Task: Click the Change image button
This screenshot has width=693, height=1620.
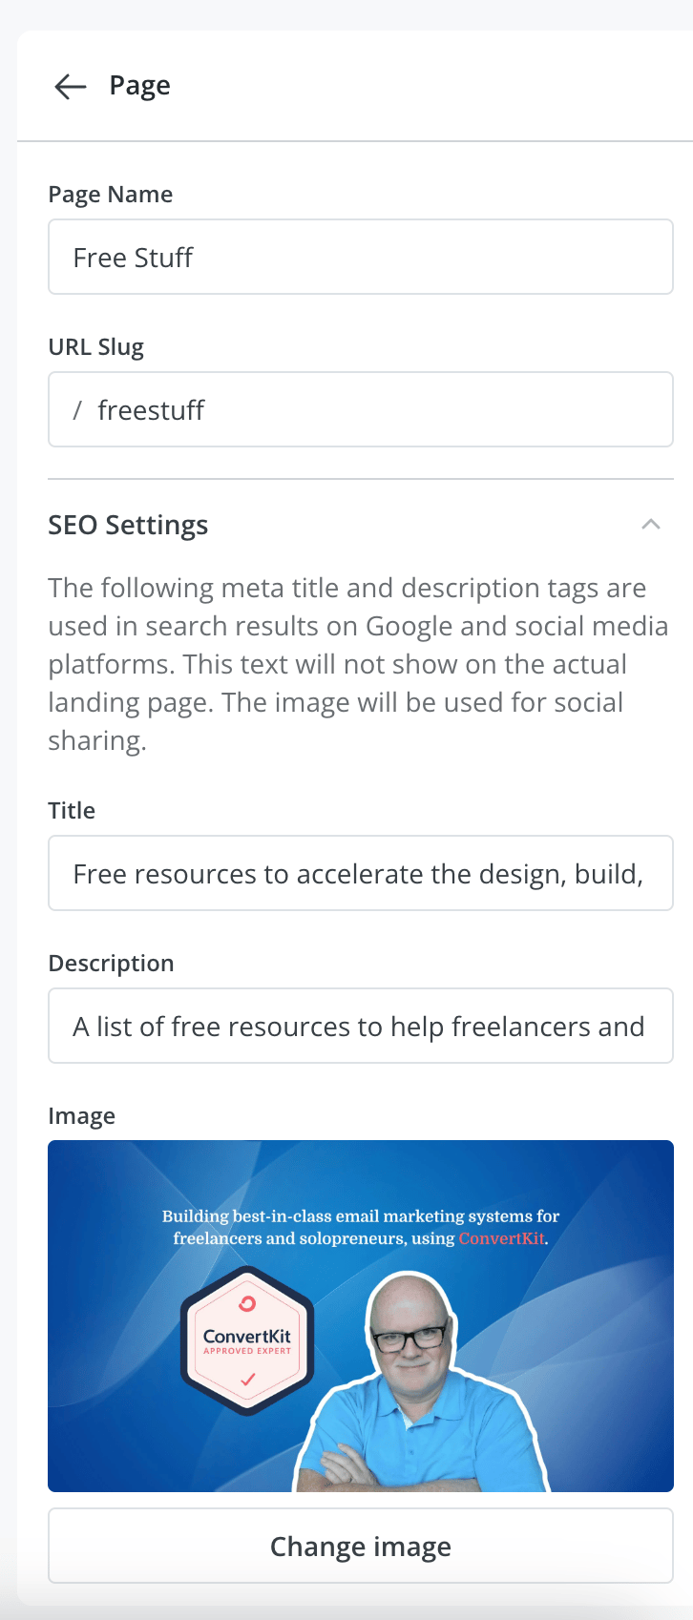Action: pos(361,1546)
